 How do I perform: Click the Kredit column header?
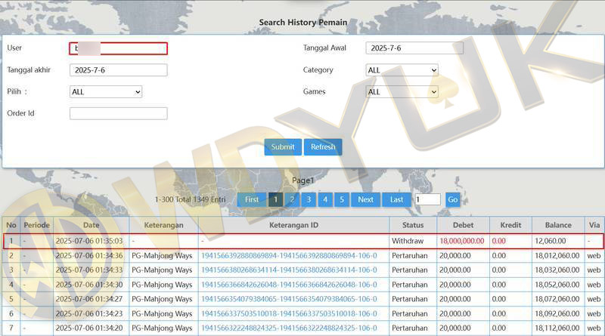510,225
